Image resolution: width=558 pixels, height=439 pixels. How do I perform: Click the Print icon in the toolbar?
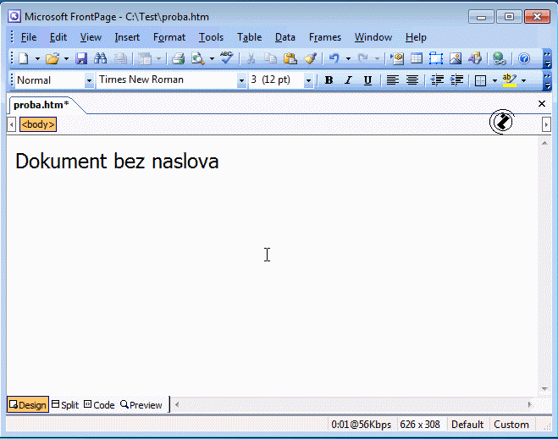point(178,58)
